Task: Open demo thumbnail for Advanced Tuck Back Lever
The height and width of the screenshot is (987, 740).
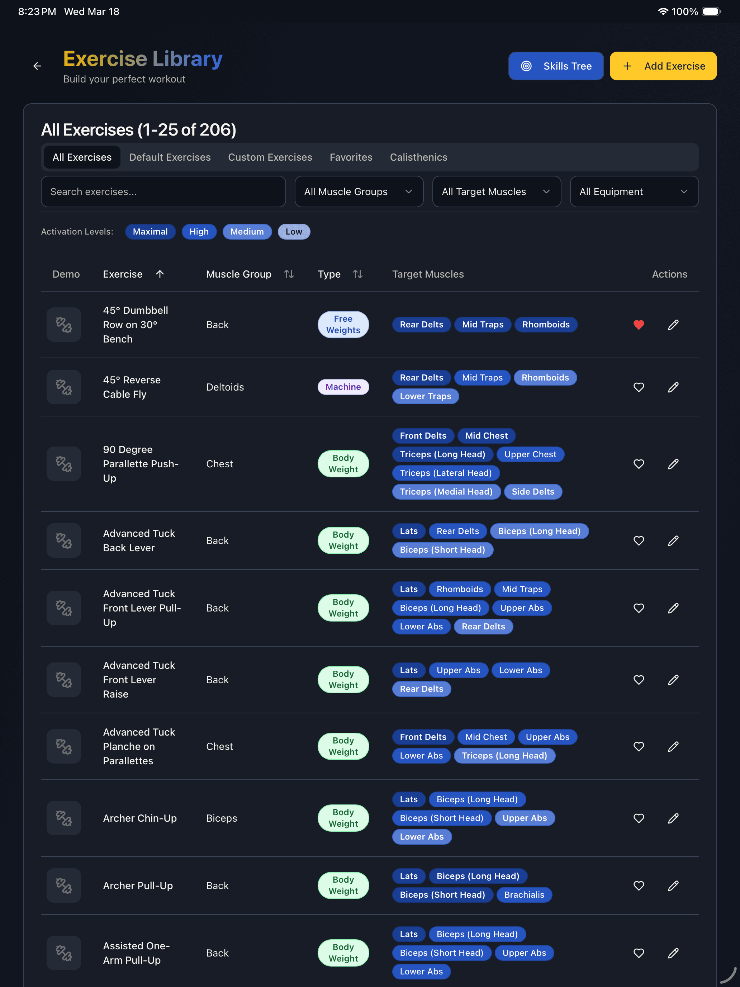Action: (x=64, y=540)
